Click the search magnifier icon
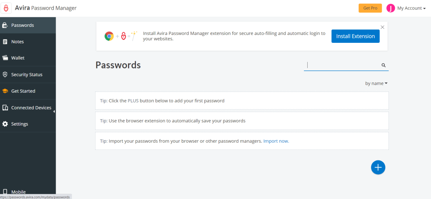 tap(383, 65)
